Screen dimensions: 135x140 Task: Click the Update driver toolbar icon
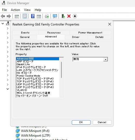point(47,16)
